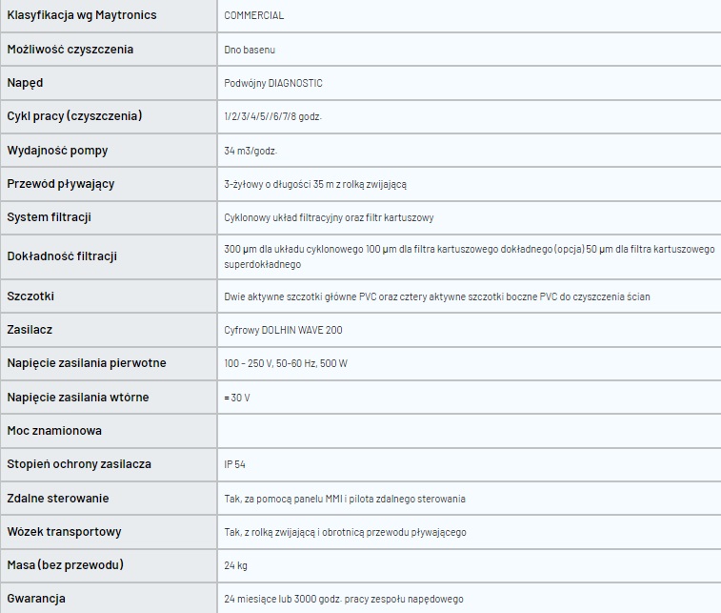Click the Cyfrowy DOLHIN WAVE 200 value
Screen dimensions: 721x613
pyautogui.click(x=283, y=330)
